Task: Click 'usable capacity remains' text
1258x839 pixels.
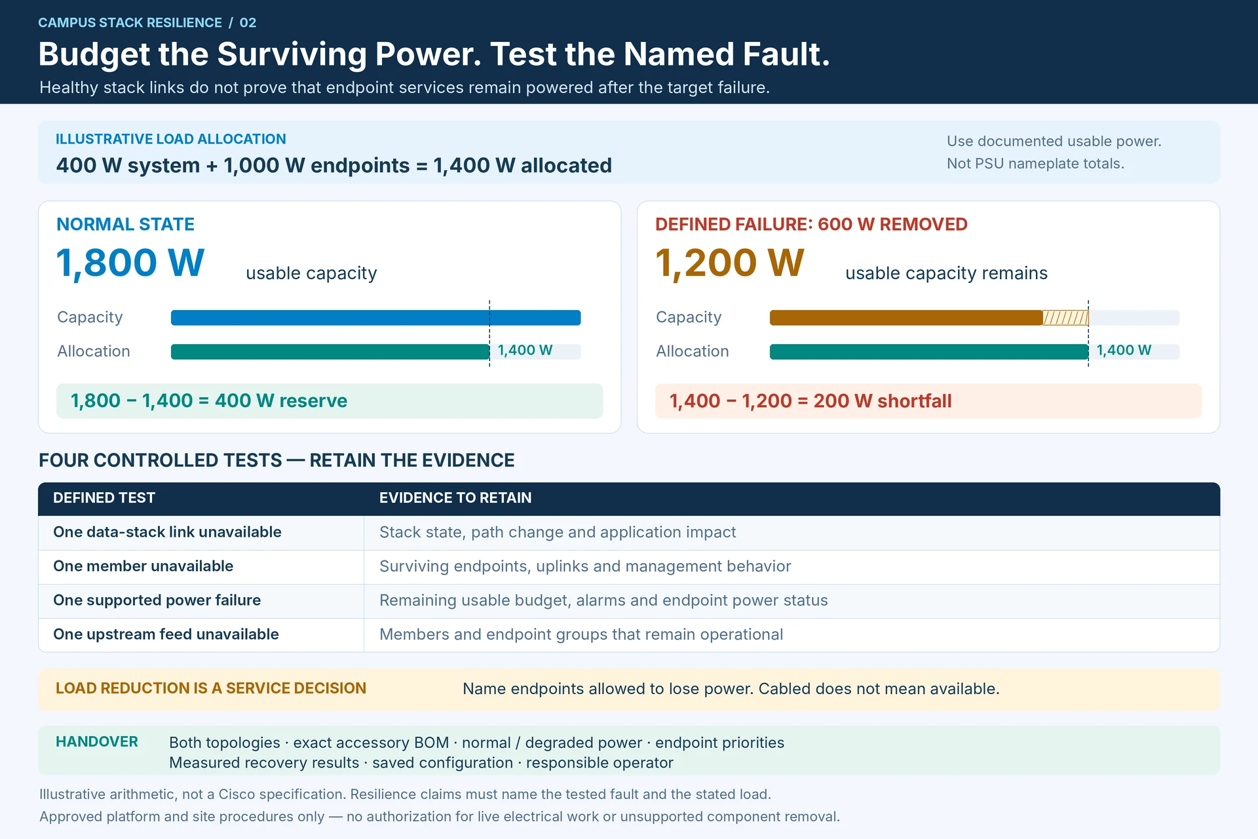Action: (946, 273)
